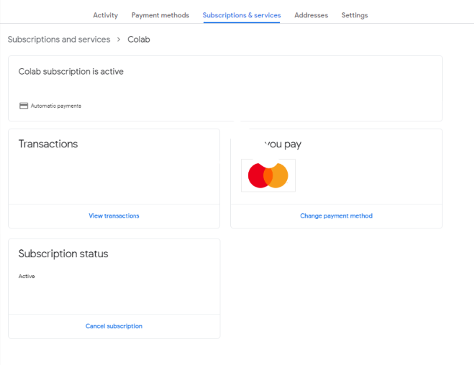The height and width of the screenshot is (365, 474).
Task: Open View transactions link
Action: (114, 216)
